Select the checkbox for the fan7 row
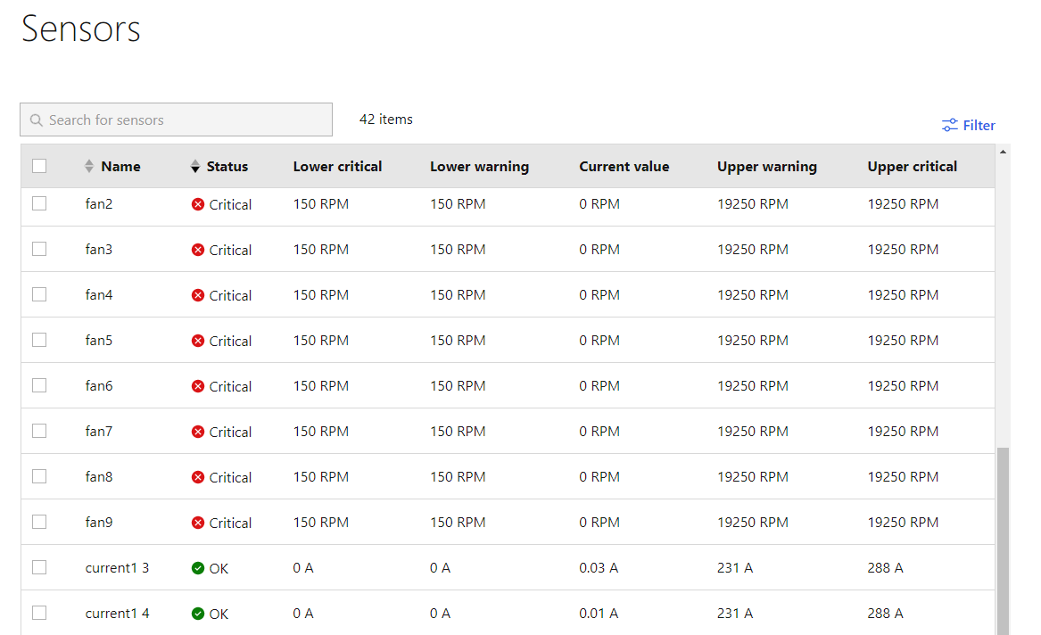This screenshot has height=635, width=1041. coord(39,431)
